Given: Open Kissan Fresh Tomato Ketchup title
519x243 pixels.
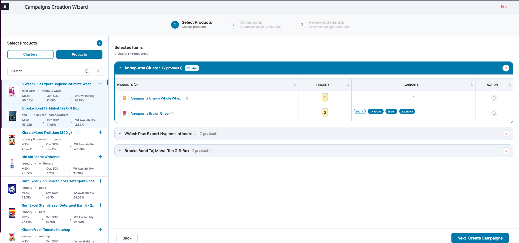Looking at the screenshot, I should (x=46, y=230).
